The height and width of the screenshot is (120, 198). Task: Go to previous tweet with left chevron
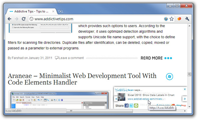coord(116,99)
